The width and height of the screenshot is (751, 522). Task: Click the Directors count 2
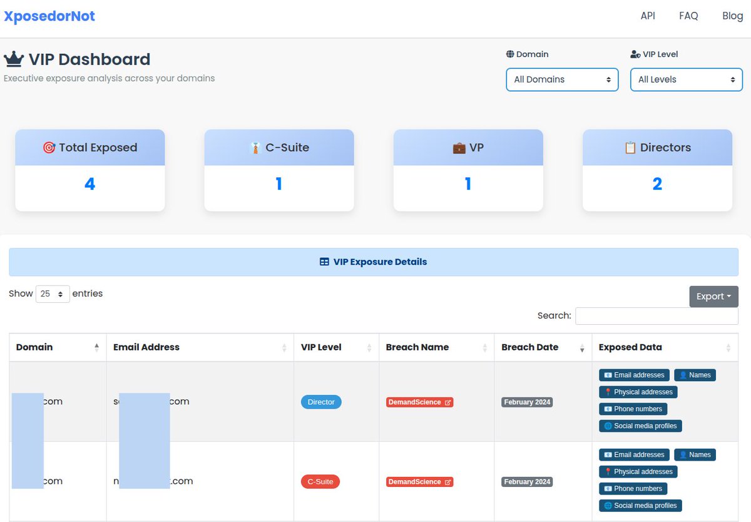[657, 184]
